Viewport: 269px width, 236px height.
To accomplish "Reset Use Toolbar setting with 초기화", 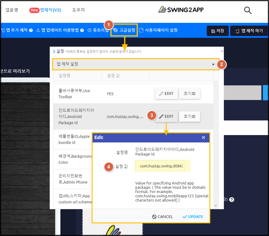I will pyautogui.click(x=189, y=94).
